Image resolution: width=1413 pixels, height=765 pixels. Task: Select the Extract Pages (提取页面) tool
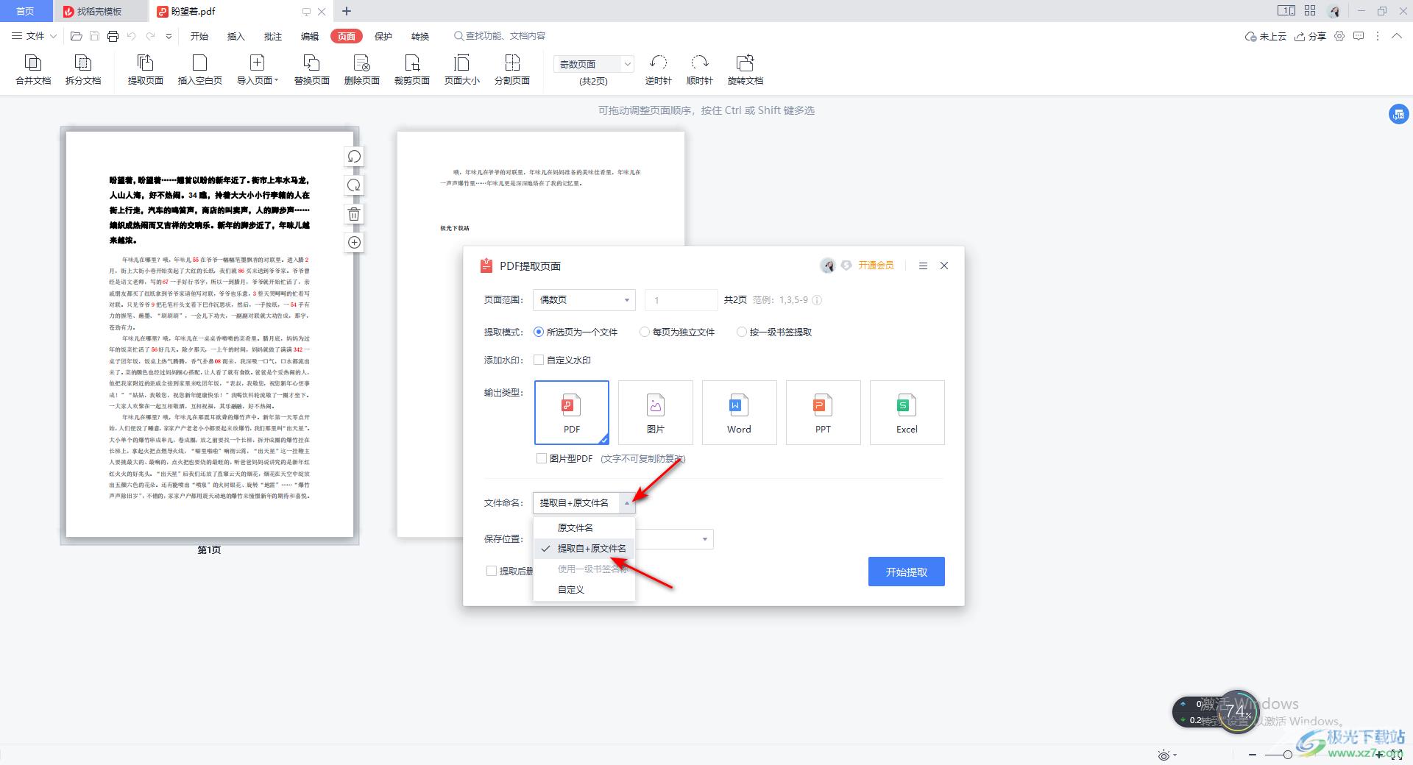coord(146,70)
